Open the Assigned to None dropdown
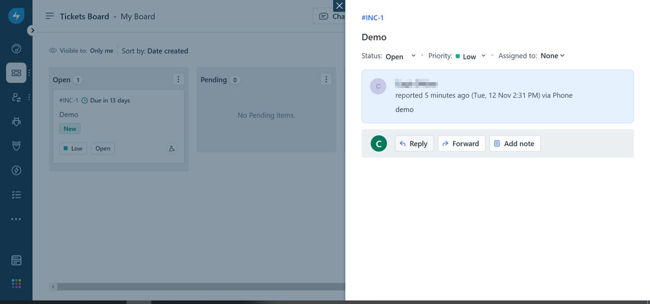The height and width of the screenshot is (304, 650). tap(552, 56)
